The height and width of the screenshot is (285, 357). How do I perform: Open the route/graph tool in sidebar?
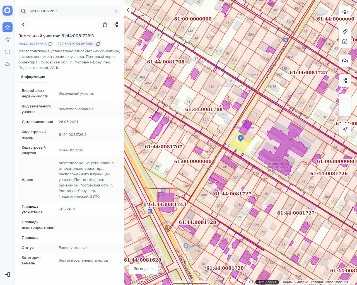[8, 40]
